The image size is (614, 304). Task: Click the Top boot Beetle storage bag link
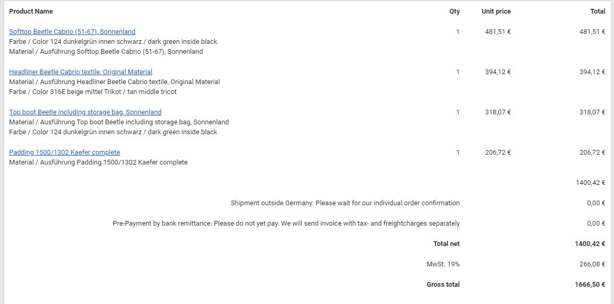click(x=85, y=112)
